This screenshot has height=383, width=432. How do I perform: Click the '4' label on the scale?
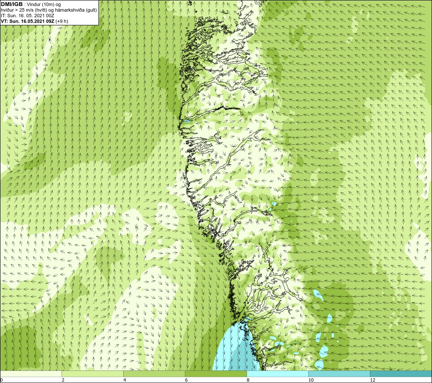click(125, 380)
